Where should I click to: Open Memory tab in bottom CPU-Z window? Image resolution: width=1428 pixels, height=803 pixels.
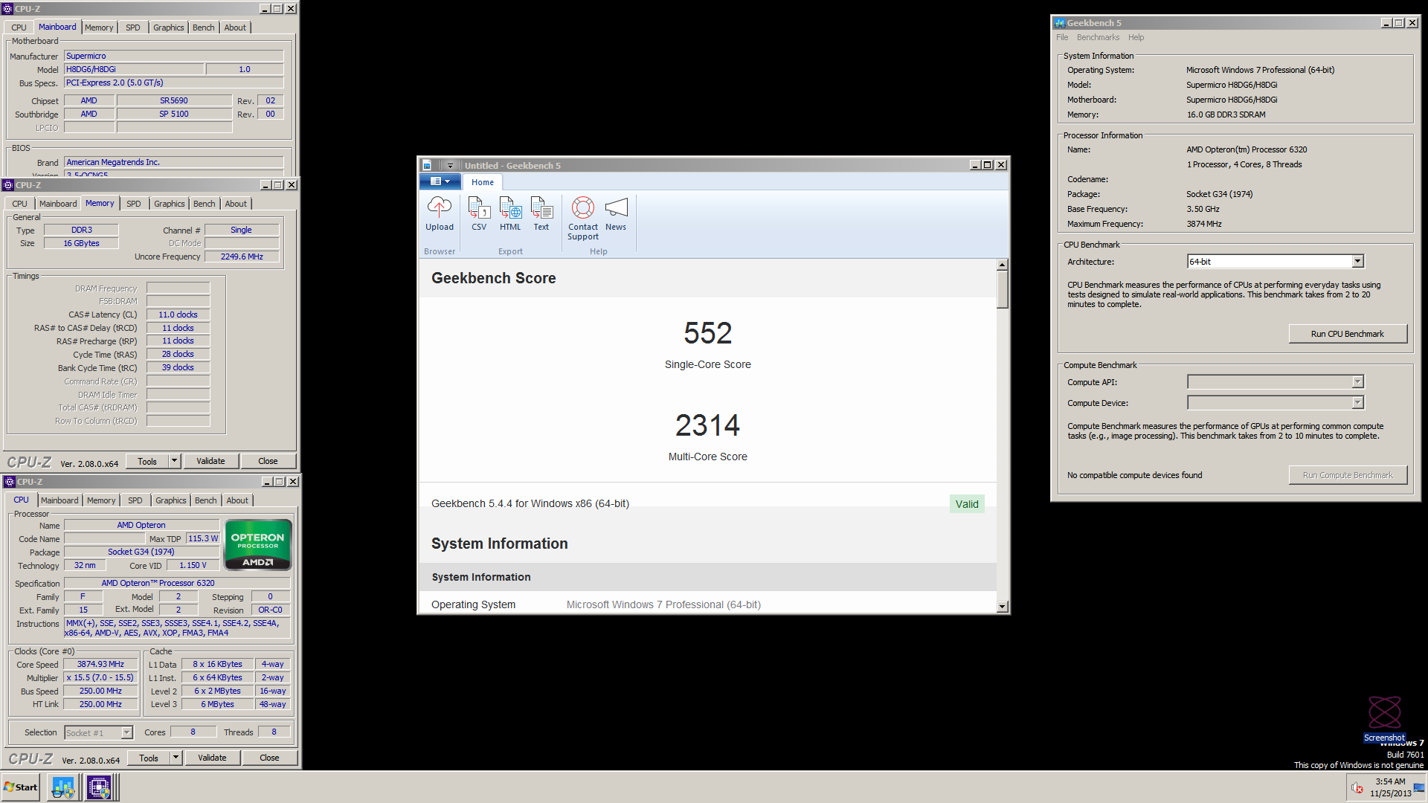pyautogui.click(x=101, y=500)
